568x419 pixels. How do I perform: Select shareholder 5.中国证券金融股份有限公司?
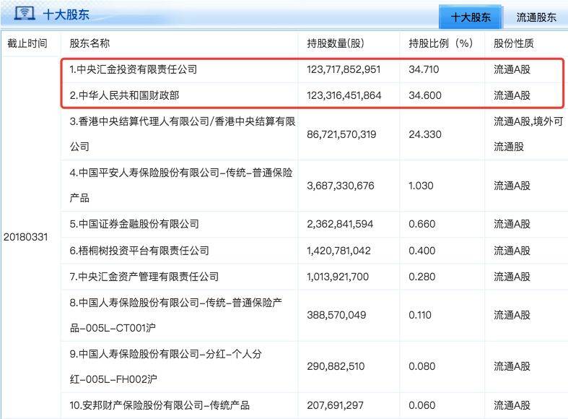point(134,224)
